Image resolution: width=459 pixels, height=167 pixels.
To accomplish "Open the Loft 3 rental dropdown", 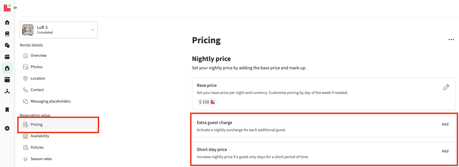I will tap(92, 30).
